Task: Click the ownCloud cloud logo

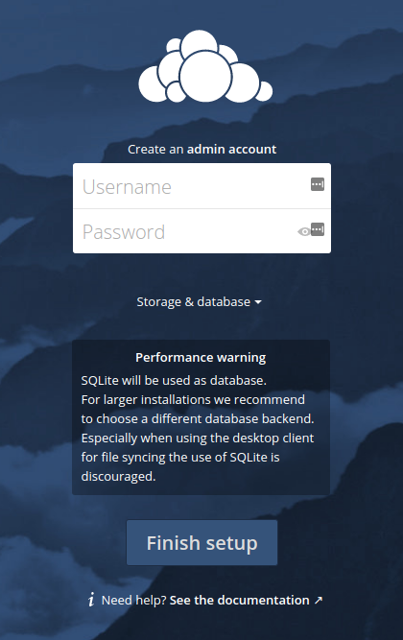Action: [205, 66]
